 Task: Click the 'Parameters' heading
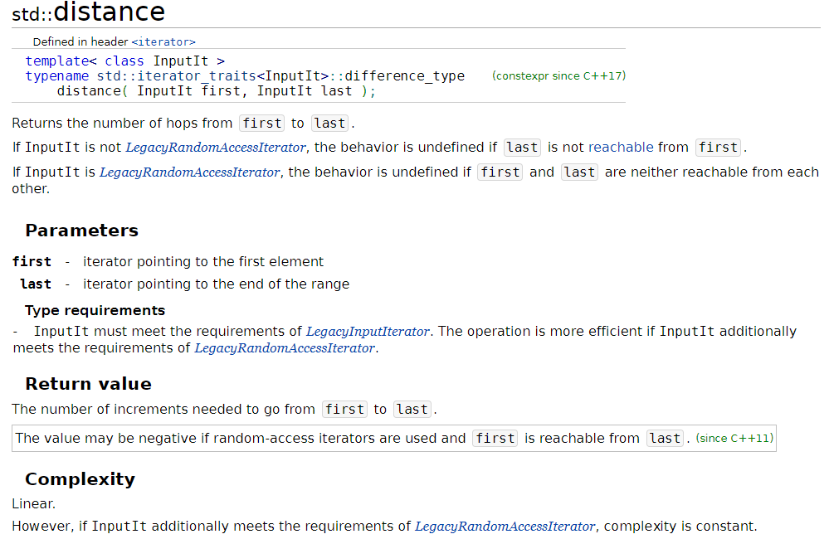81,231
